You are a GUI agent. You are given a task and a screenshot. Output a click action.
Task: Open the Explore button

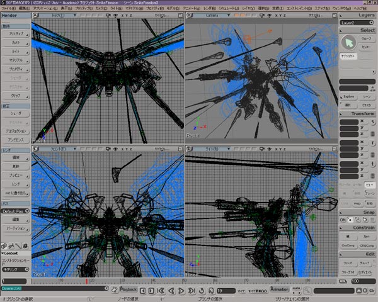[348, 96]
